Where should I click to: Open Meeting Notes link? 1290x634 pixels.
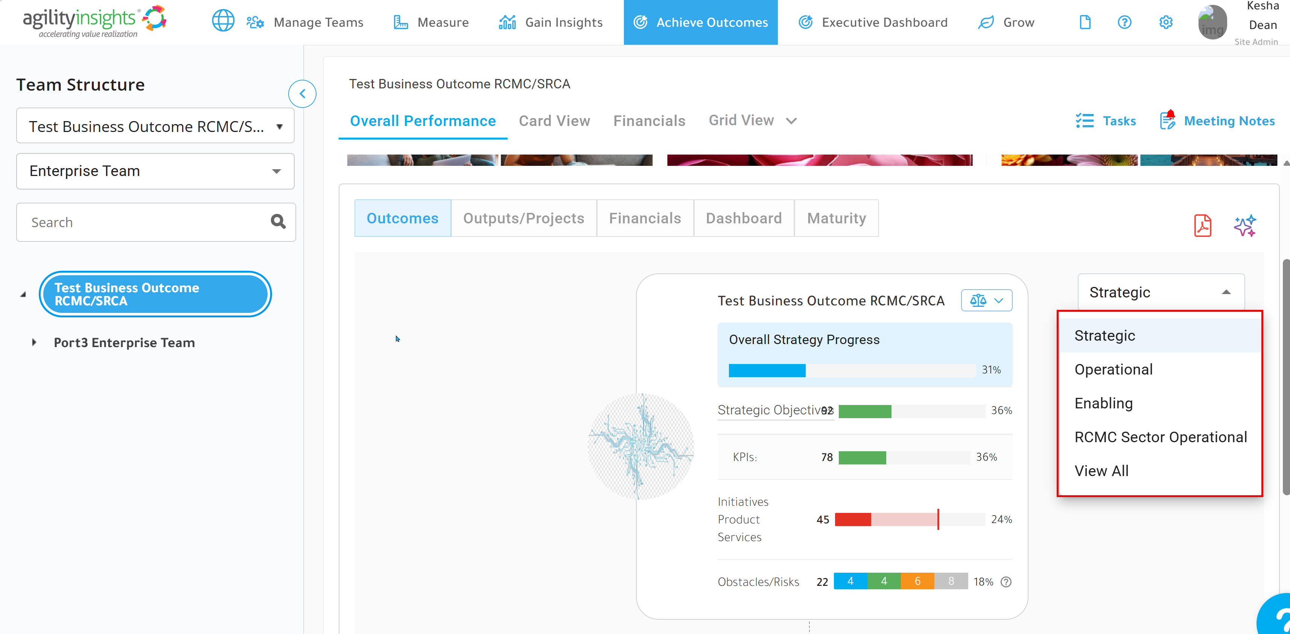[1217, 121]
